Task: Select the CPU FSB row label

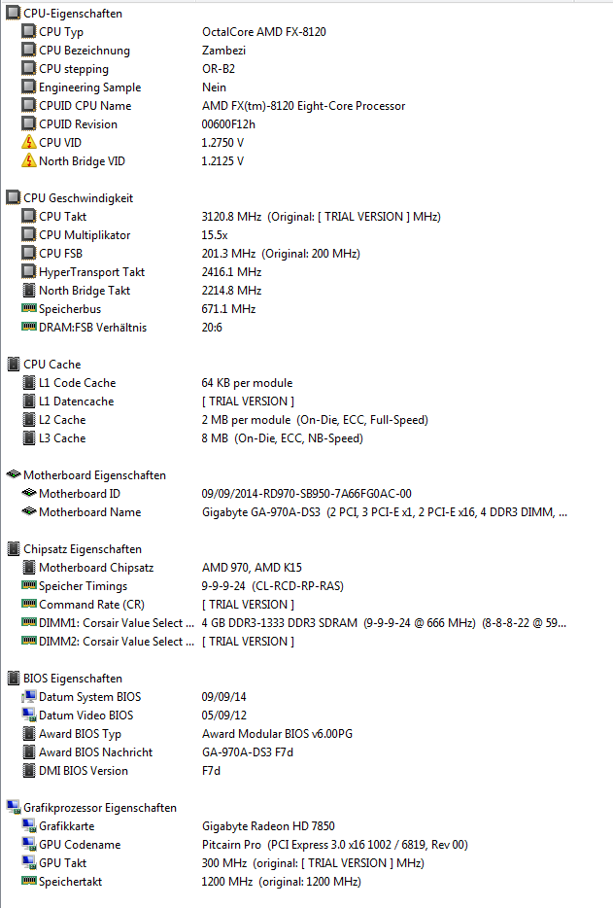Action: coord(61,253)
